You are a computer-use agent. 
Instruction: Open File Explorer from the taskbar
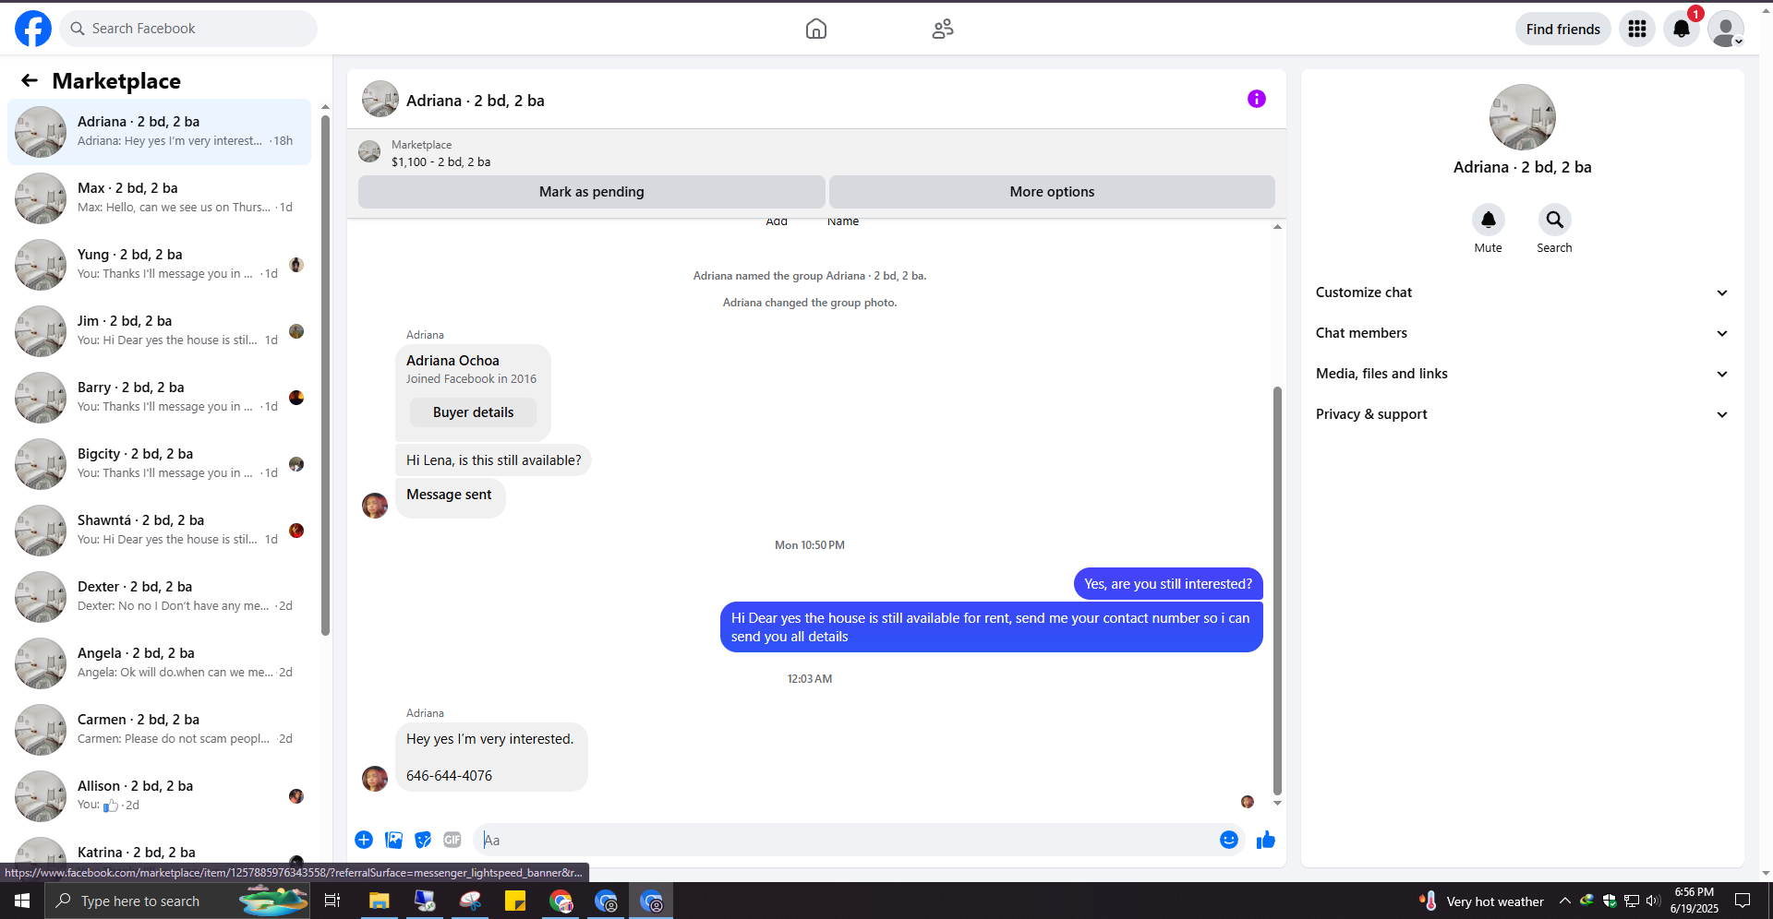379,901
